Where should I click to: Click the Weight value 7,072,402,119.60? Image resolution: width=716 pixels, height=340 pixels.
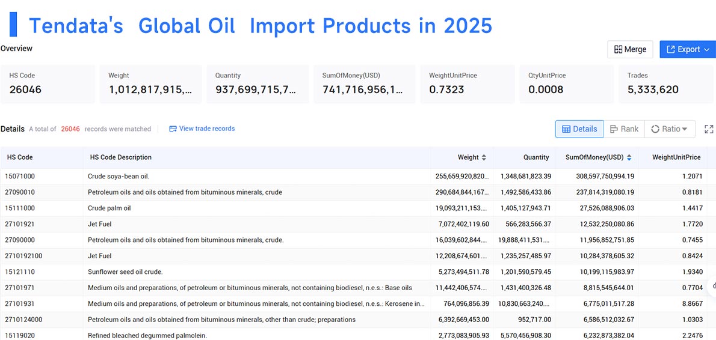click(463, 224)
